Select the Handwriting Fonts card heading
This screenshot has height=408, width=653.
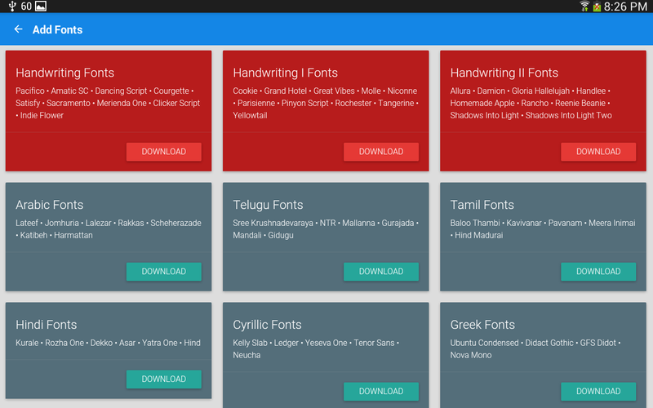point(65,73)
